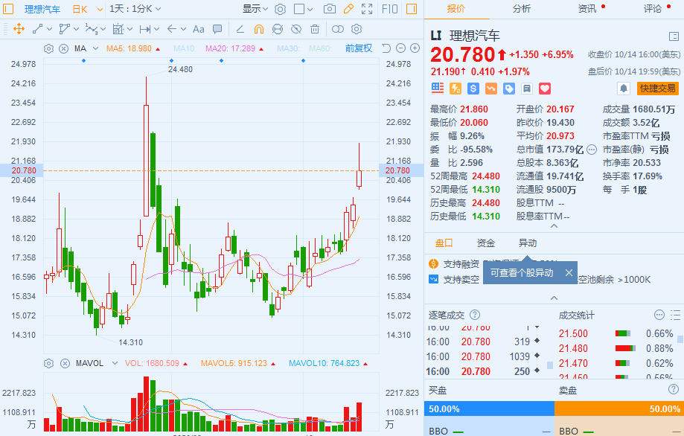Viewport: 684px width, 436px height.
Task: Click the trash icon to delete drawings
Action: click(315, 29)
